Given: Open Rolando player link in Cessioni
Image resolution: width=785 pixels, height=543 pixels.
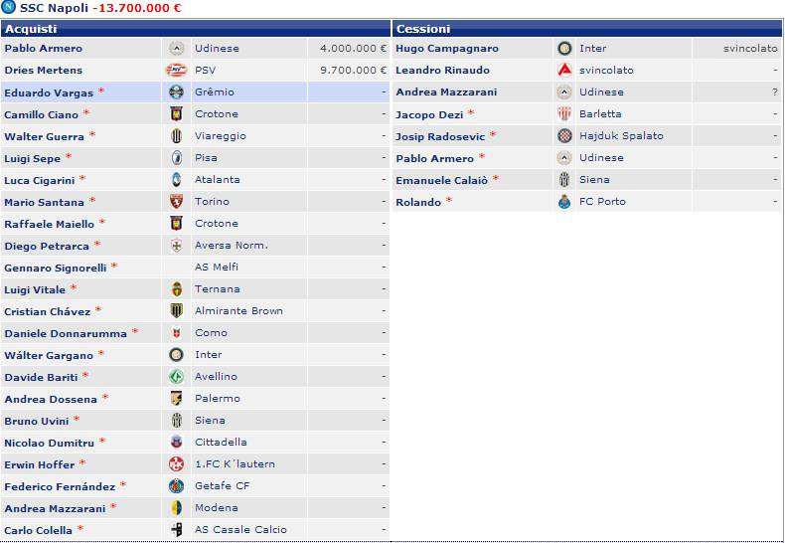Looking at the screenshot, I should click(417, 202).
